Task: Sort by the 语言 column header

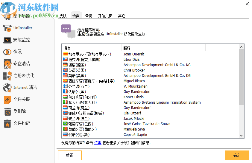Action: point(92,48)
